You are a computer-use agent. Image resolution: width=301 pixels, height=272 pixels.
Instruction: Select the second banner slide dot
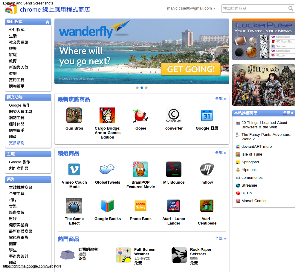(x=142, y=87)
